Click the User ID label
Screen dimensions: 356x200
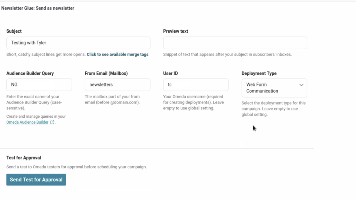[x=170, y=74]
